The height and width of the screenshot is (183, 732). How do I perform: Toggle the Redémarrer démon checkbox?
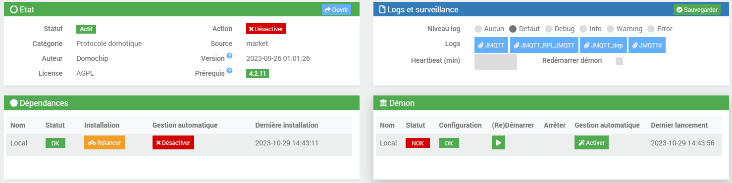pos(619,61)
